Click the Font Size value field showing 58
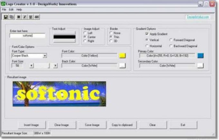The image size is (219, 140). (x=17, y=65)
